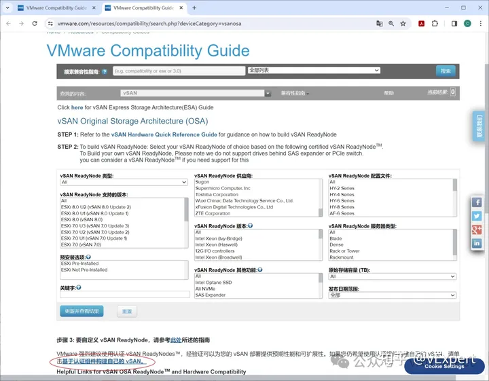
Task: Select HY-2 Series profile
Action: [342, 188]
